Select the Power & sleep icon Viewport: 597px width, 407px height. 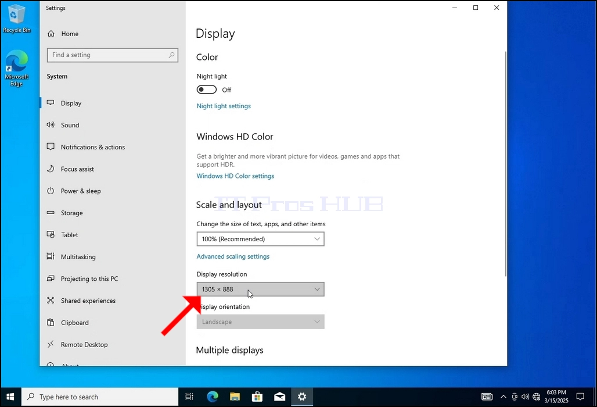(x=51, y=191)
